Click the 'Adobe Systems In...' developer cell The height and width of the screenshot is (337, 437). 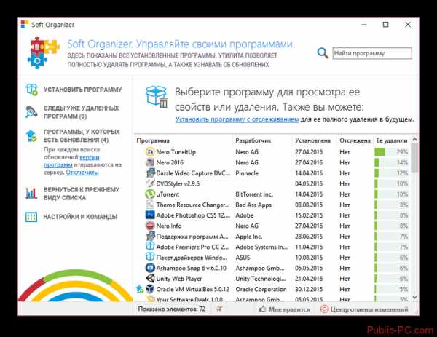coord(261,247)
